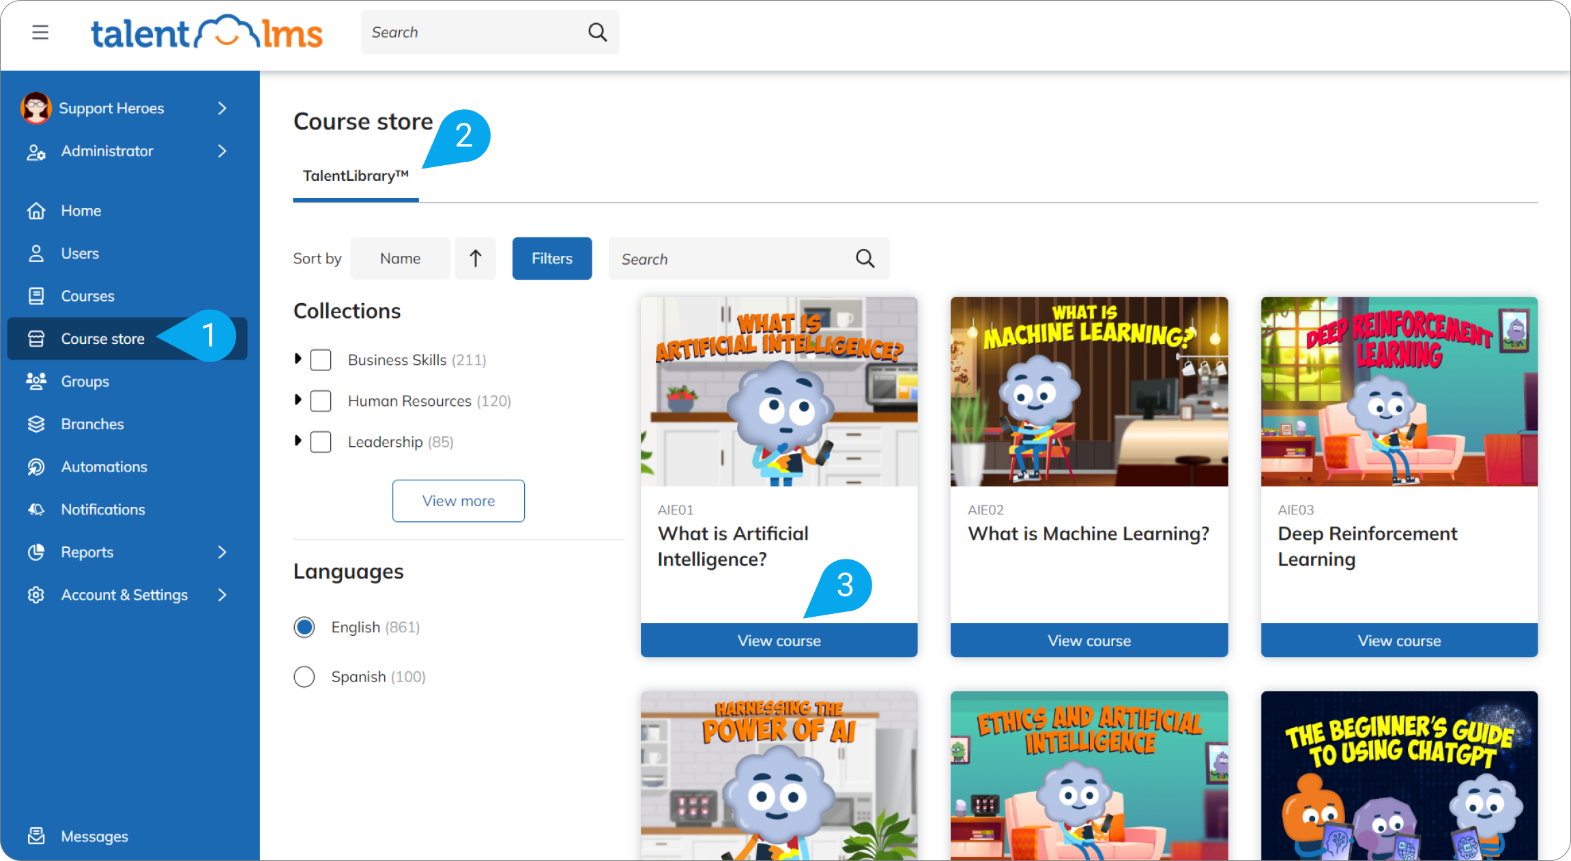Select the Notifications bell icon
The height and width of the screenshot is (861, 1571).
(36, 508)
